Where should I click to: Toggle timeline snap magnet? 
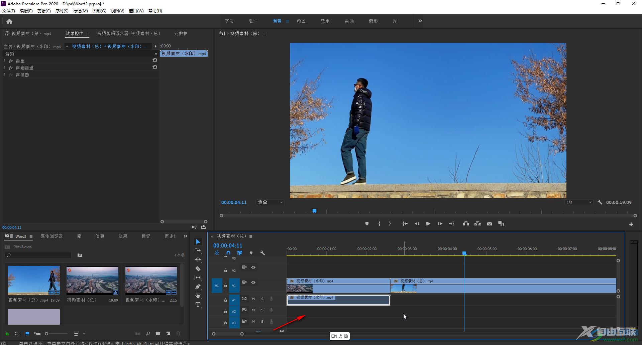point(228,253)
